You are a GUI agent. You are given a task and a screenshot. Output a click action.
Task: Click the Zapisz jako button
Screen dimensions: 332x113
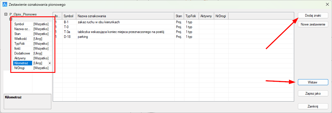tap(313, 93)
